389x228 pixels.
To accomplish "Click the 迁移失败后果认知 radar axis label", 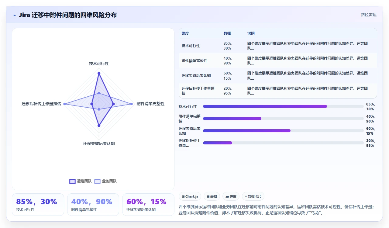I will pyautogui.click(x=99, y=143).
